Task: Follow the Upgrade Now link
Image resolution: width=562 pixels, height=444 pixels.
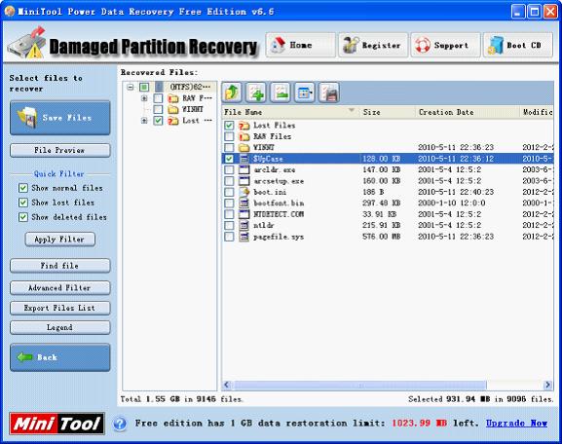Action: pos(516,424)
